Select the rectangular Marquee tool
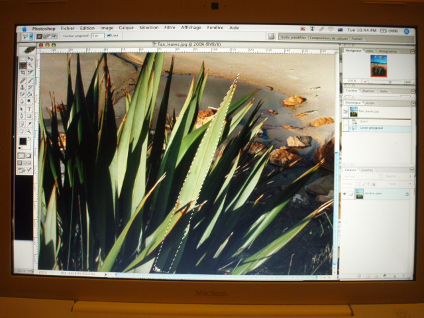The width and height of the screenshot is (424, 318). click(23, 59)
